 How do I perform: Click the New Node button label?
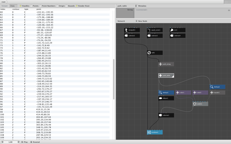click(142, 21)
